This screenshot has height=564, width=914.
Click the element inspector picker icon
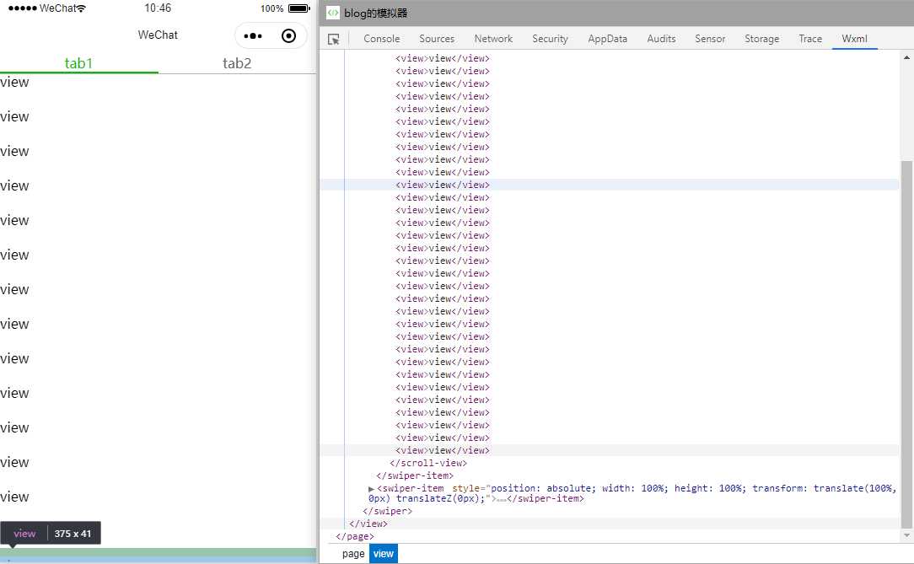tap(333, 39)
